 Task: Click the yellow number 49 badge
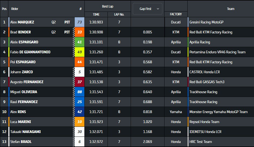(x=79, y=52)
